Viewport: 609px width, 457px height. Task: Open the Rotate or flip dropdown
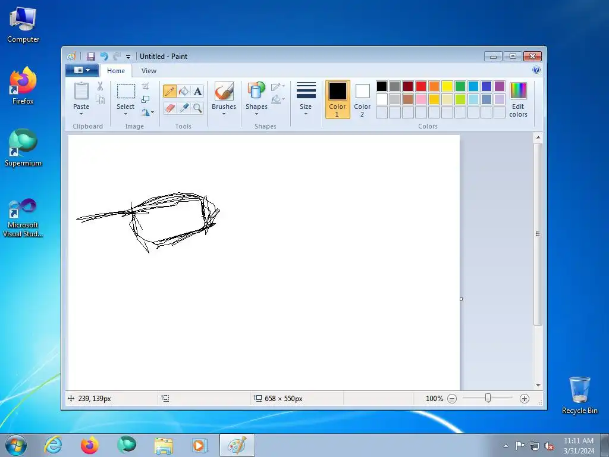(x=147, y=112)
